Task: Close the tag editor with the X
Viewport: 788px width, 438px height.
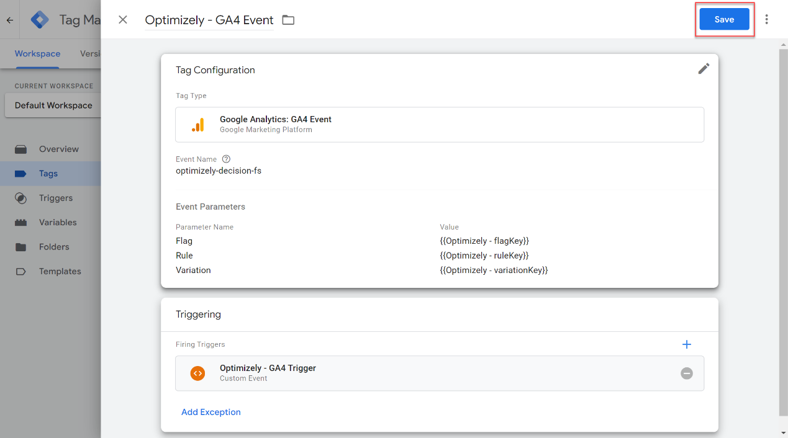Action: 123,19
